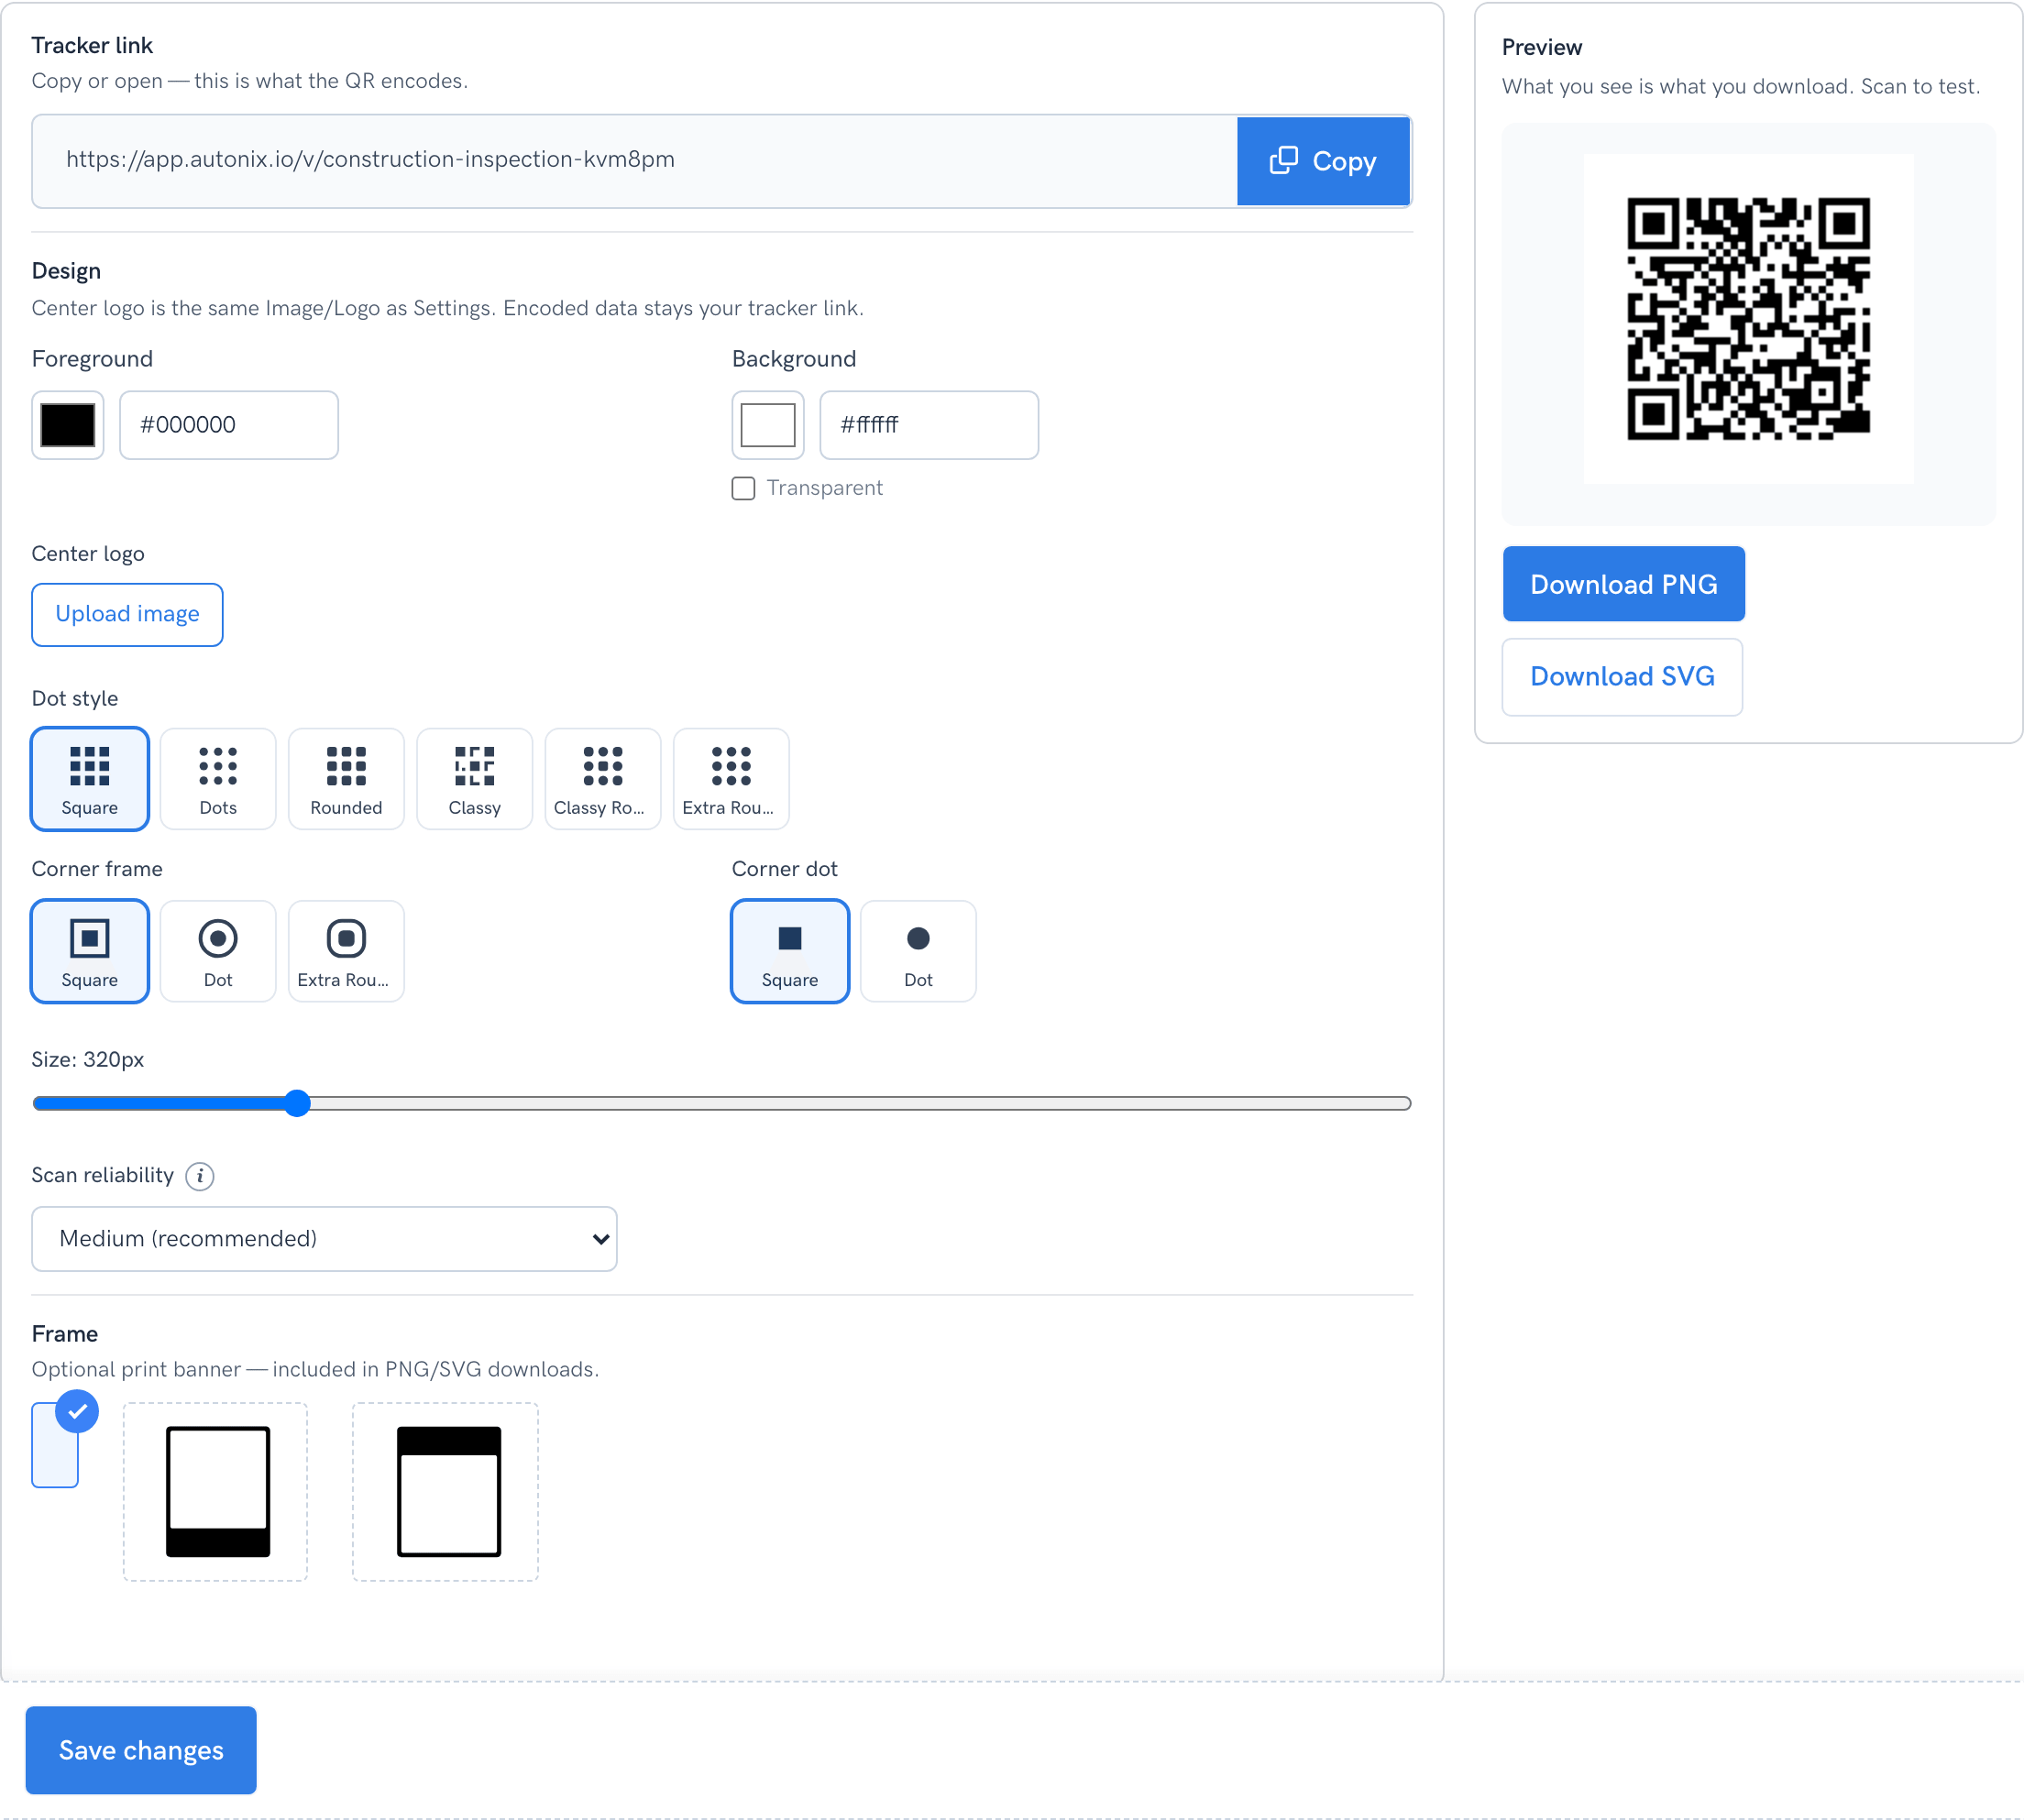The height and width of the screenshot is (1820, 2024).
Task: Enable Transparent background checkbox
Action: tap(743, 488)
